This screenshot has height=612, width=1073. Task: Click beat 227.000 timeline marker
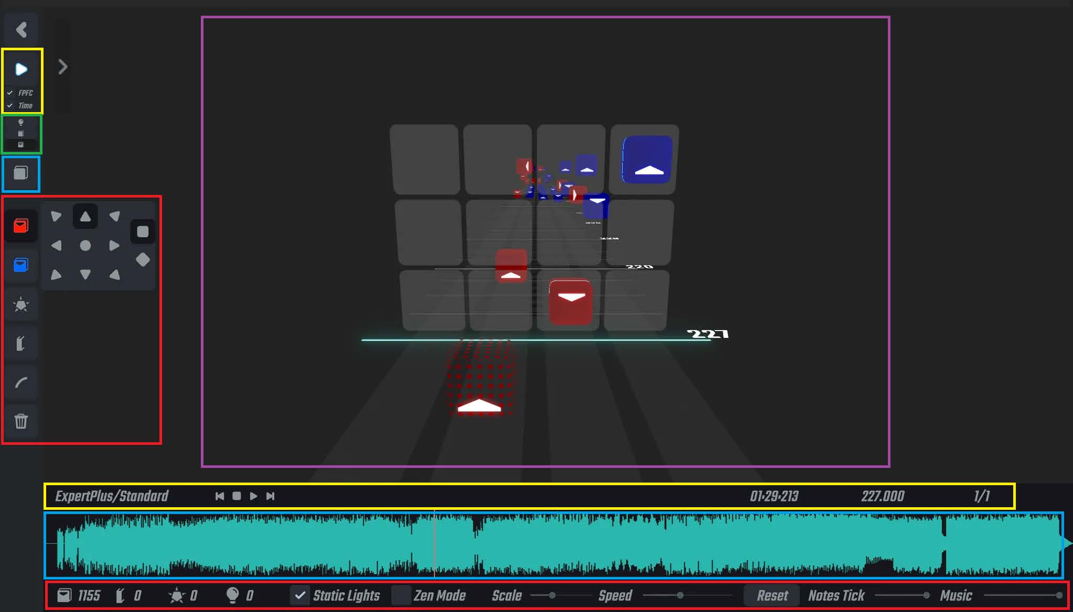pos(882,496)
